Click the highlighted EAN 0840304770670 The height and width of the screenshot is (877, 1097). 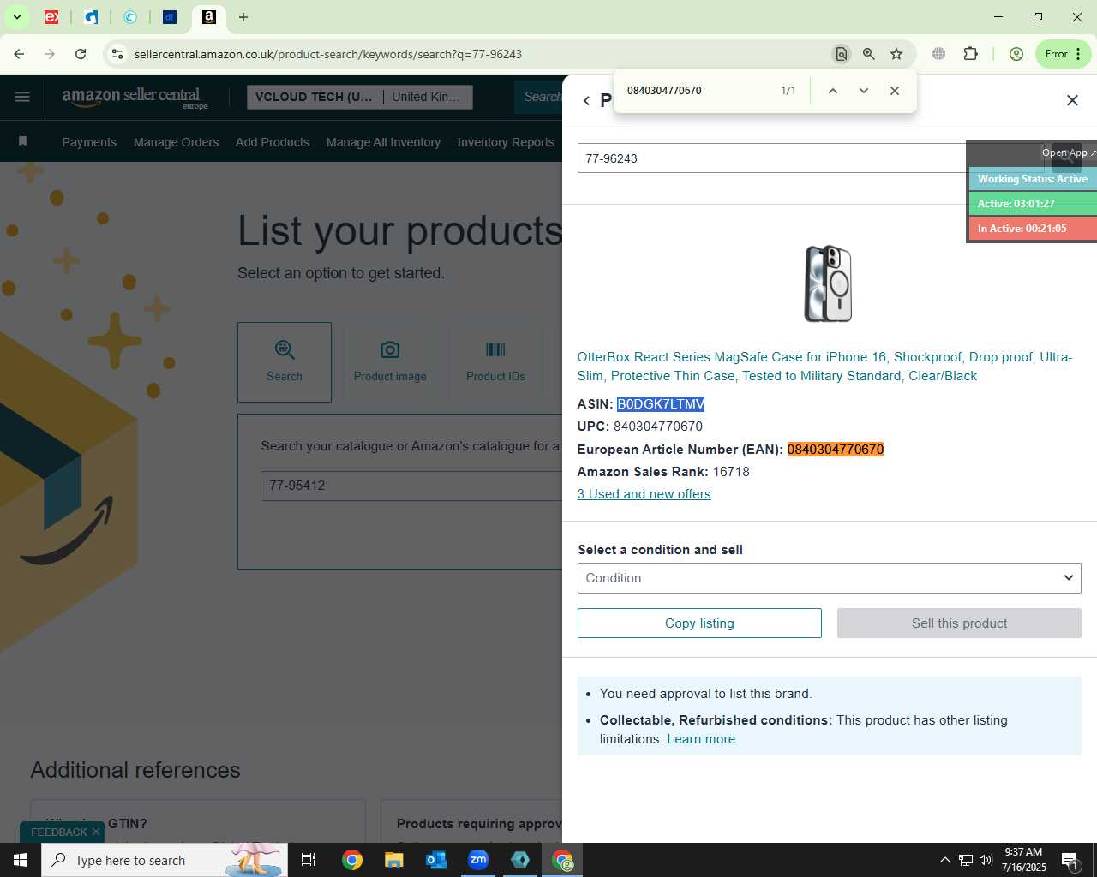(x=836, y=450)
